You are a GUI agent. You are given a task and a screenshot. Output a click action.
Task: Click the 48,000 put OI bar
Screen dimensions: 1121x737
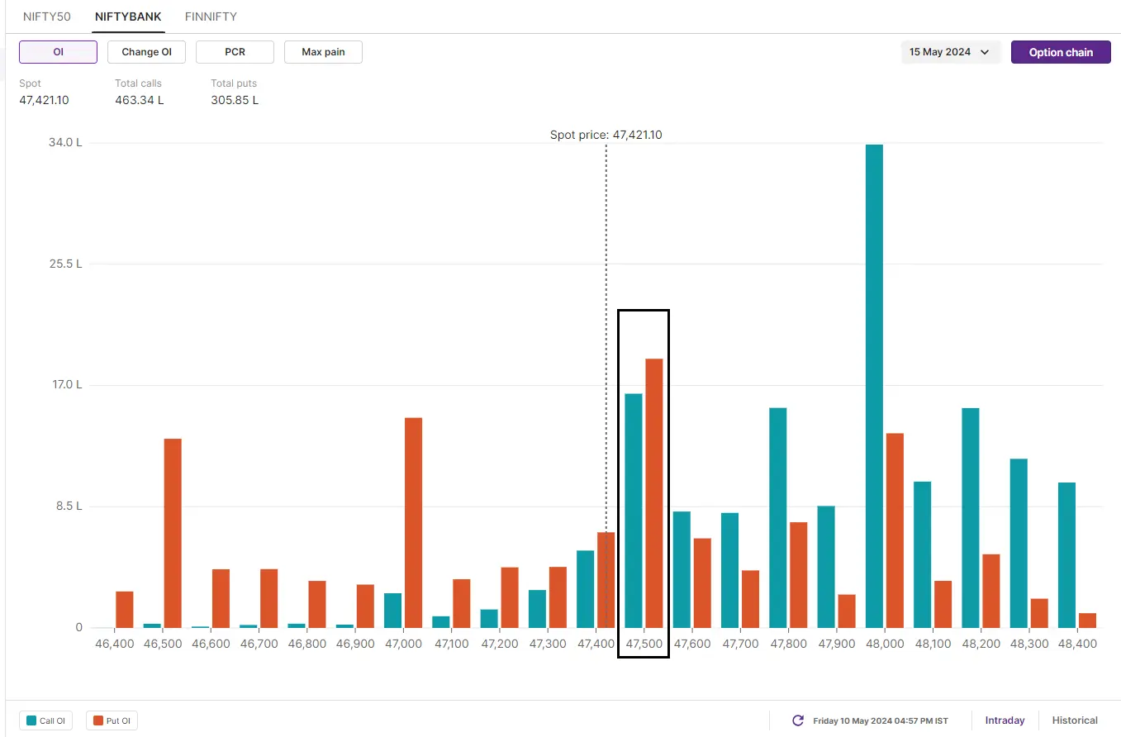pos(895,530)
